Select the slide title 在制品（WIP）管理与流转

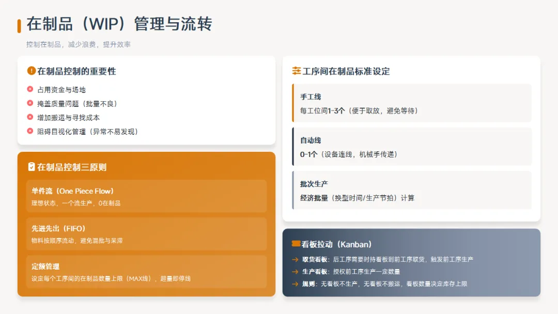click(x=119, y=24)
